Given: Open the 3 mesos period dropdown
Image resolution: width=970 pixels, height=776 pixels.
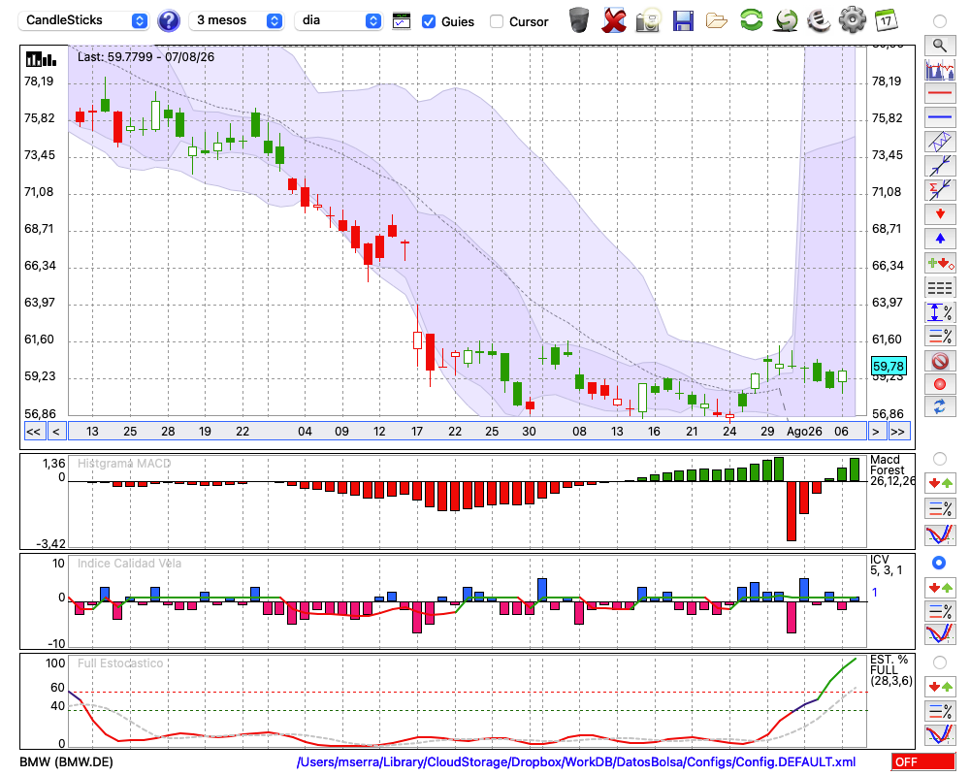Looking at the screenshot, I should [x=237, y=20].
